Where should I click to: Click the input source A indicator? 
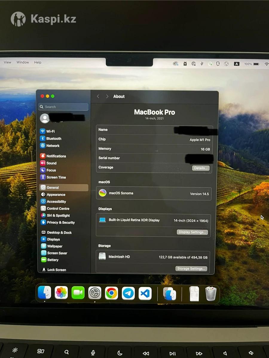[x=236, y=64]
